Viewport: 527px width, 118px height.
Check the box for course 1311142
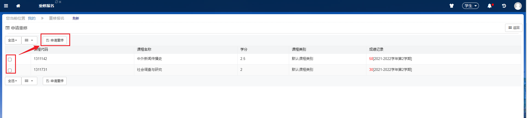[10, 59]
